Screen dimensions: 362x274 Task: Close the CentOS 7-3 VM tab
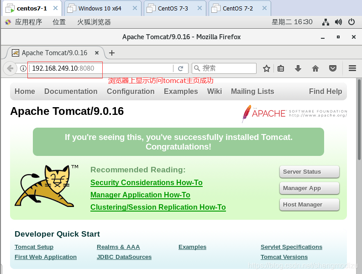click(199, 8)
